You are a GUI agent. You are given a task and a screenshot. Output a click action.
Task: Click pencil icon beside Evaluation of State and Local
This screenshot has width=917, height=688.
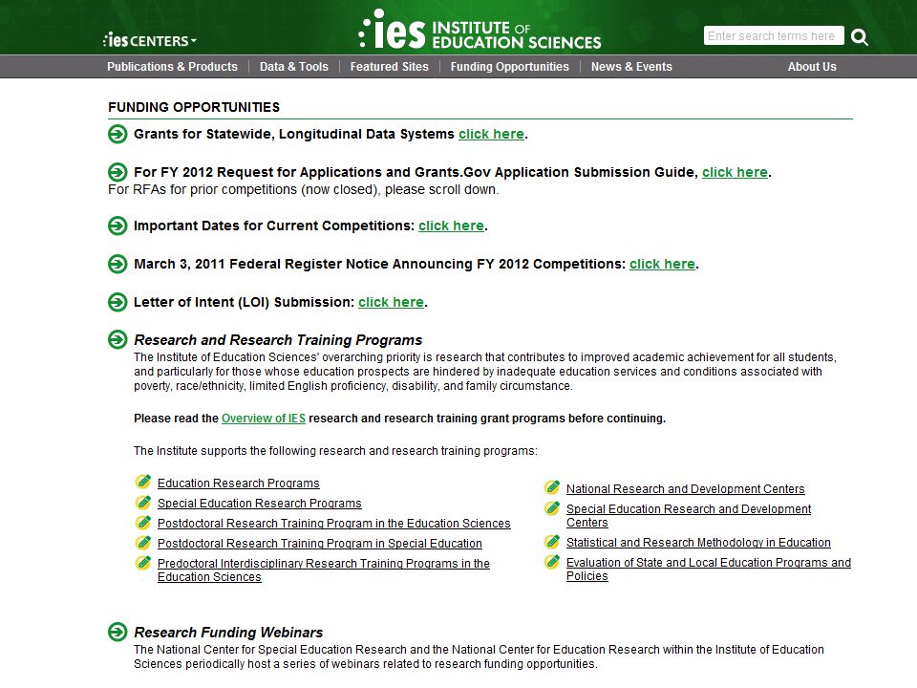pos(552,562)
